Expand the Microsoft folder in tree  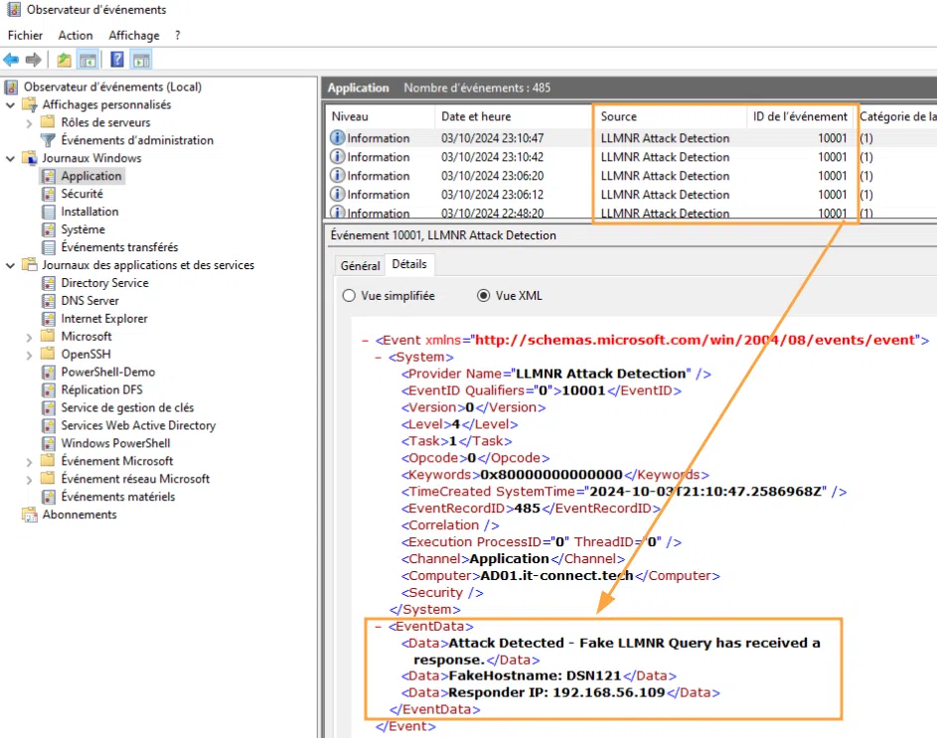(x=29, y=337)
